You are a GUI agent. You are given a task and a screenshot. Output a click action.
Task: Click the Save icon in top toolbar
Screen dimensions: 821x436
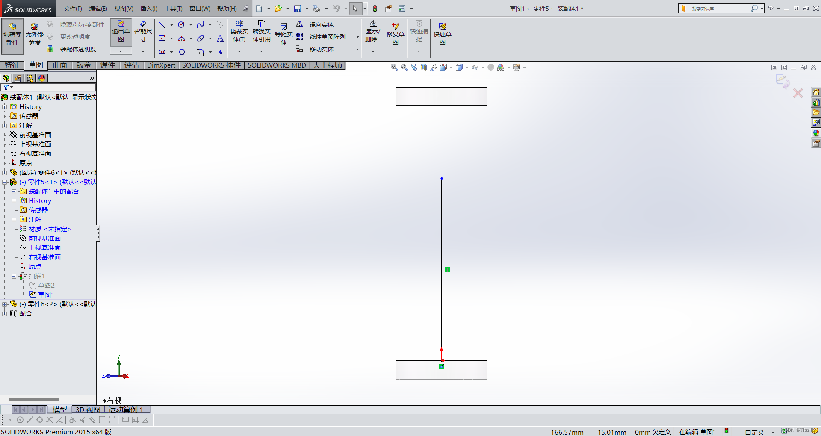pos(298,9)
